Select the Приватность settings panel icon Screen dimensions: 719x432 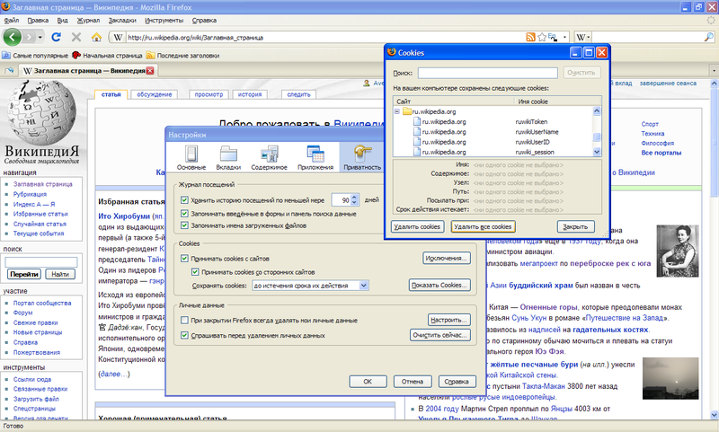[362, 157]
